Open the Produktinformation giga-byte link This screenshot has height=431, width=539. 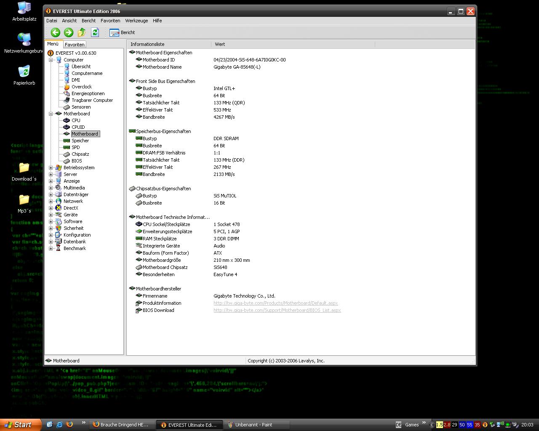(x=275, y=303)
